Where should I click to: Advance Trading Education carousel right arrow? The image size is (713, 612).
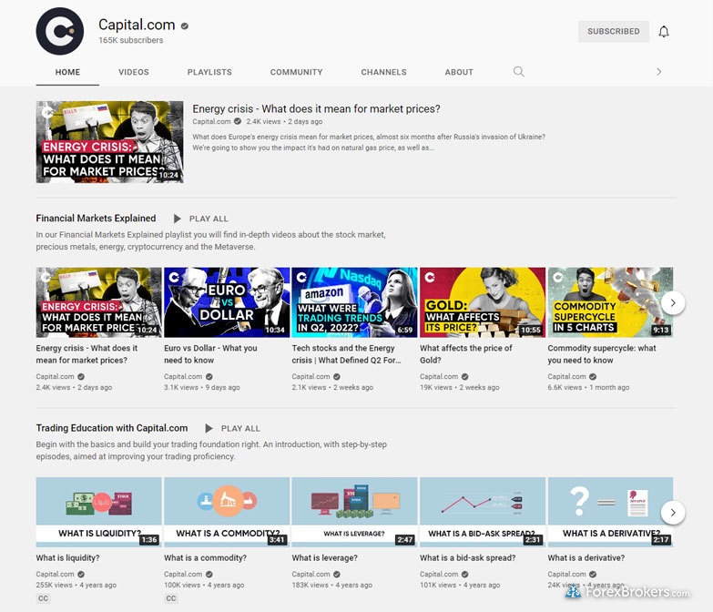pyautogui.click(x=673, y=513)
